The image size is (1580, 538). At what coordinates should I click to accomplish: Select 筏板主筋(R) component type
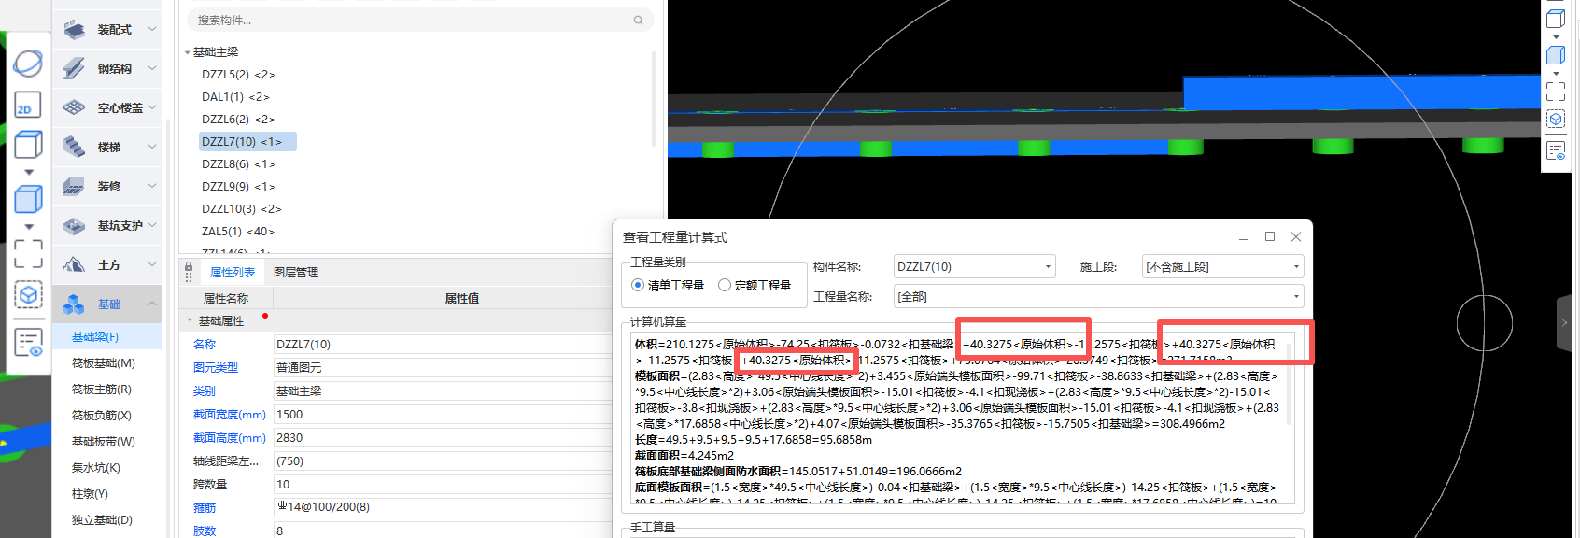click(x=102, y=389)
